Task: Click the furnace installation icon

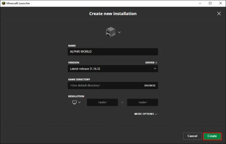Action: (x=111, y=32)
